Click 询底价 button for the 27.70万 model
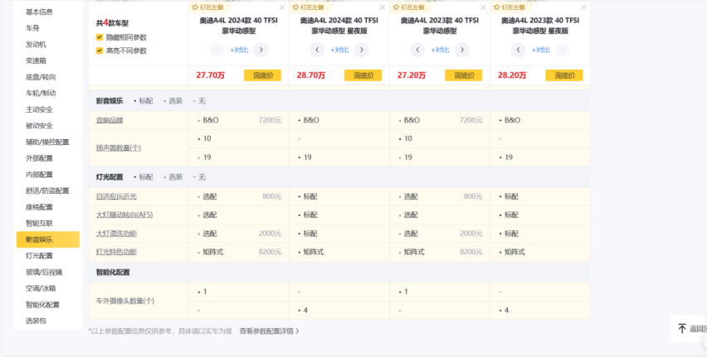707x357 pixels. click(x=262, y=75)
